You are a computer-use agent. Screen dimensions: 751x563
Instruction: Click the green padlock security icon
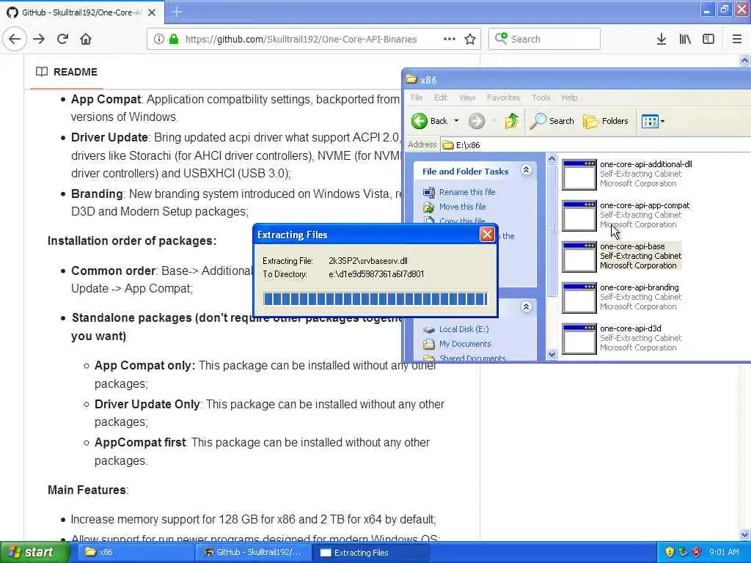pos(174,40)
